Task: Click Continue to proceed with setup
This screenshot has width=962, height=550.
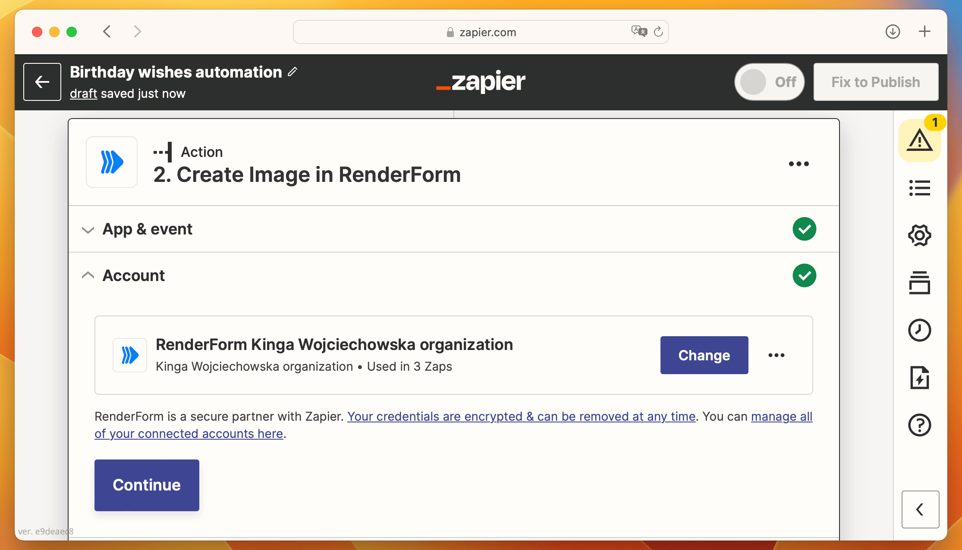Action: [146, 484]
